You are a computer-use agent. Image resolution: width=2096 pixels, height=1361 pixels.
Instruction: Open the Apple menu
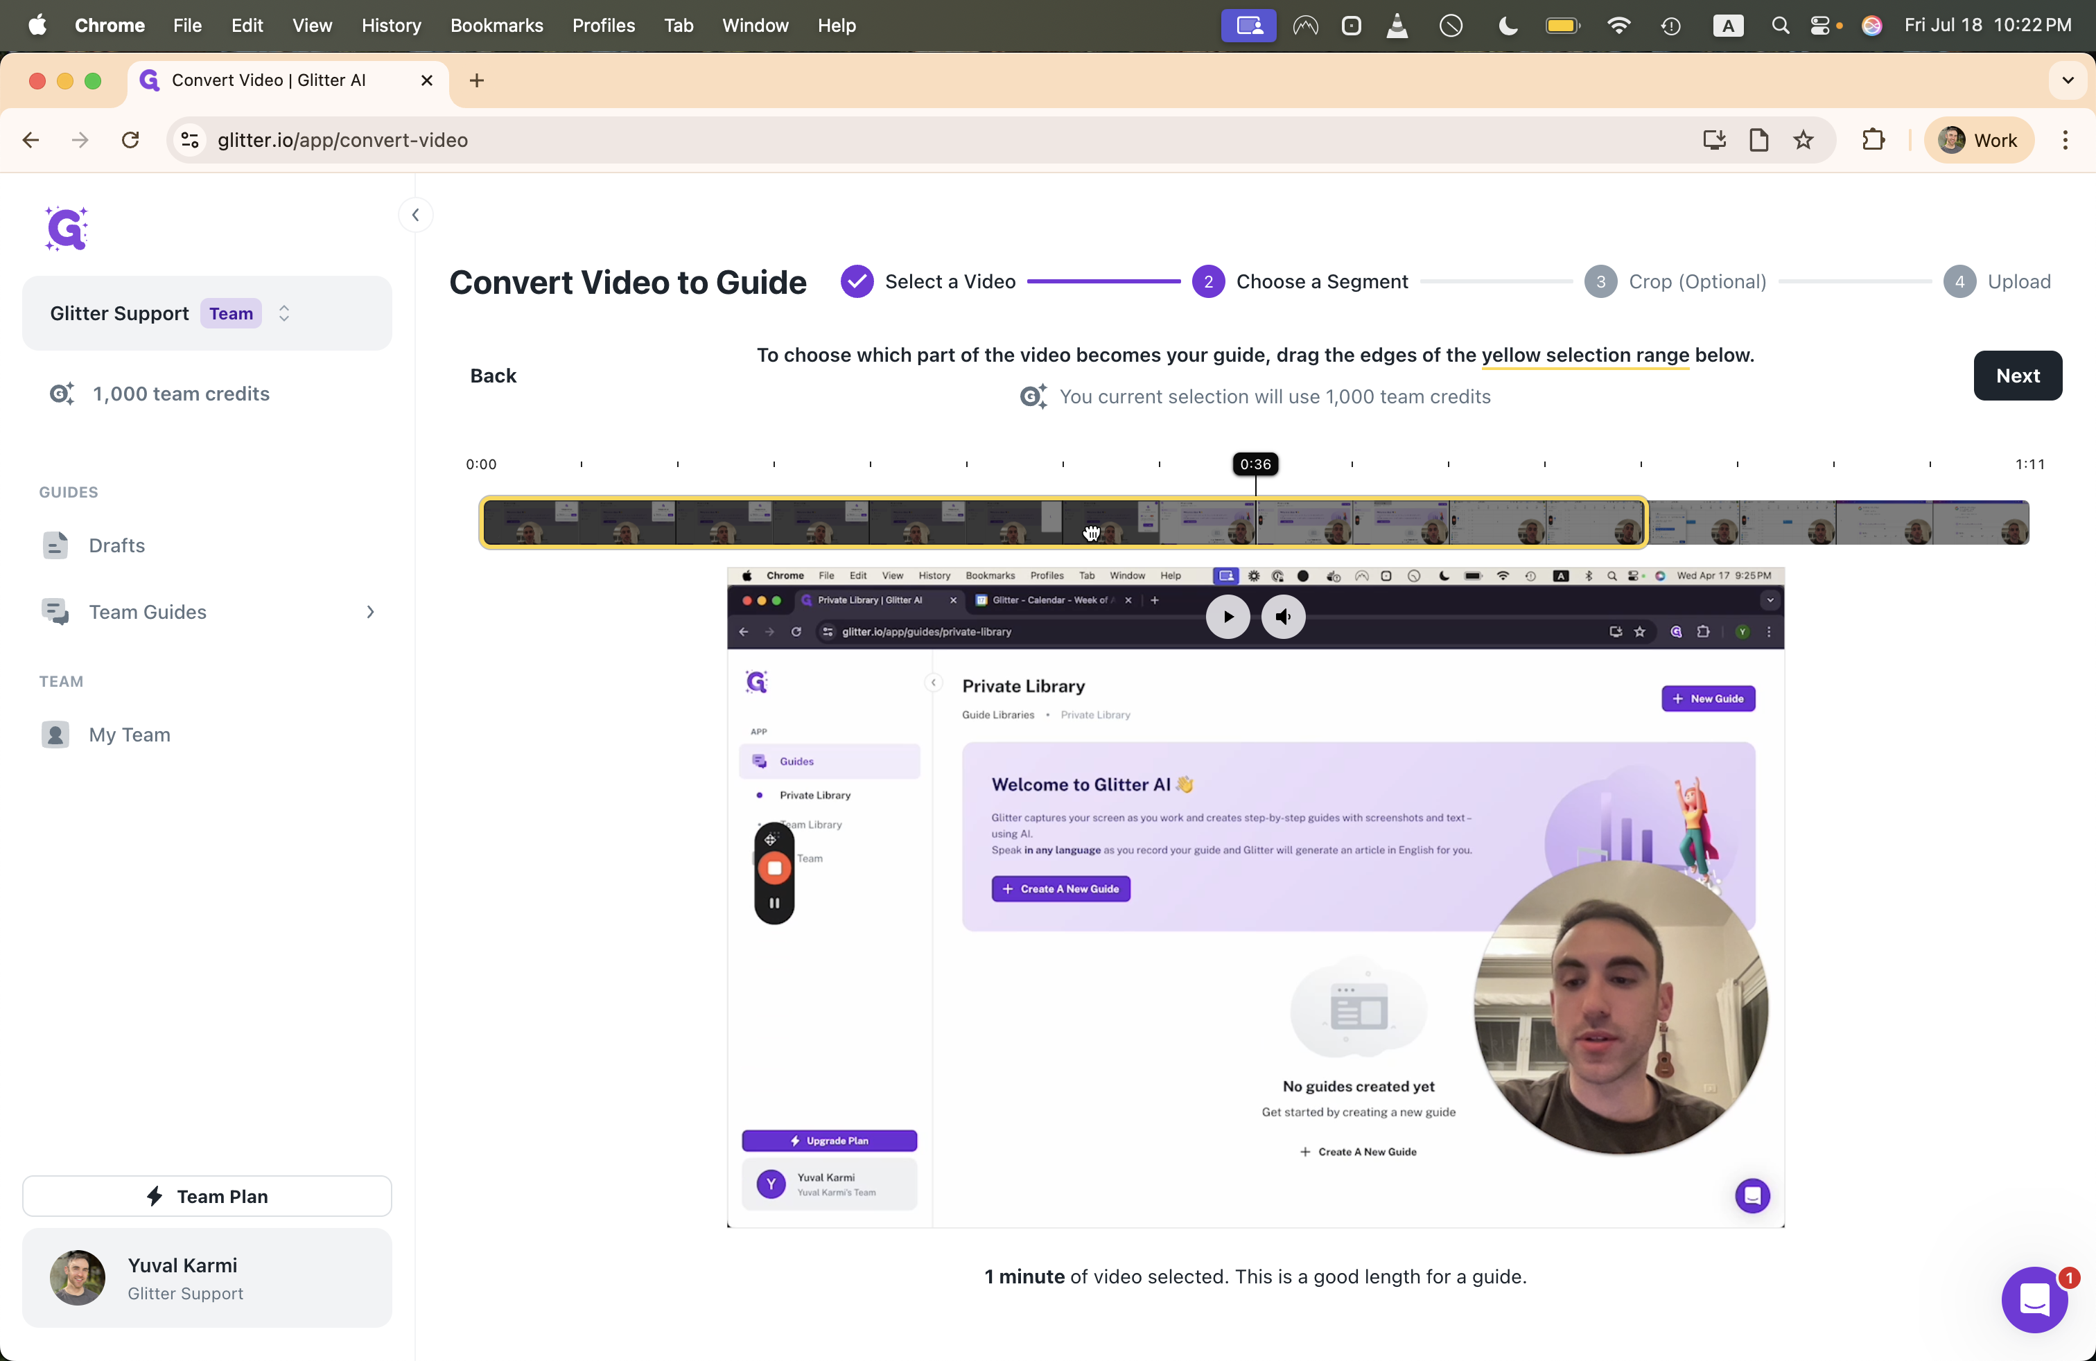tap(37, 26)
